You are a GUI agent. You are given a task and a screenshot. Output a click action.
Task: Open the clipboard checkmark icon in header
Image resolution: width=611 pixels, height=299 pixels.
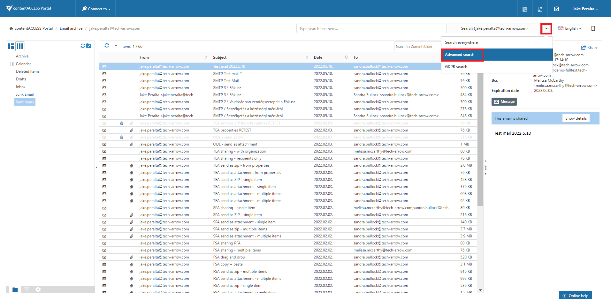(x=556, y=9)
